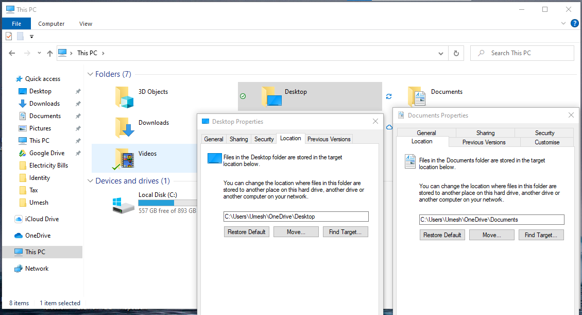
Task: Expand the ribbon chevron
Action: click(x=563, y=23)
